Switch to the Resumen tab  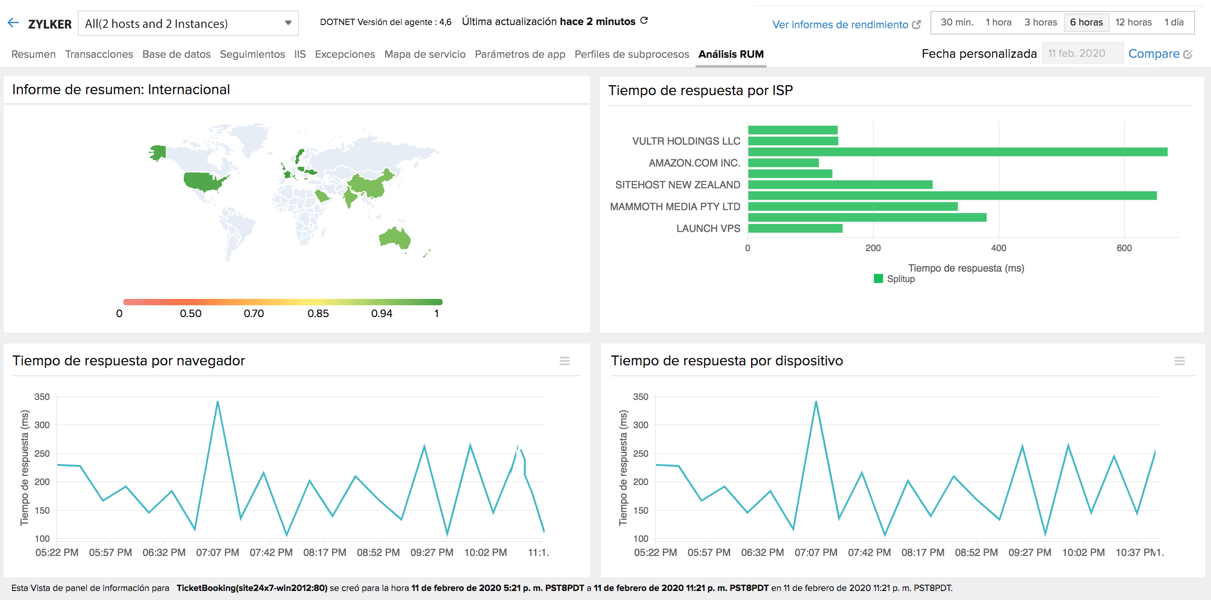33,54
